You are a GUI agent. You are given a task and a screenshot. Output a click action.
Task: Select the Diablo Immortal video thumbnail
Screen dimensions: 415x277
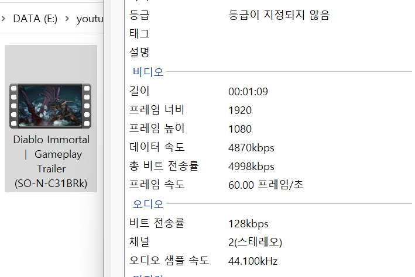click(x=50, y=106)
